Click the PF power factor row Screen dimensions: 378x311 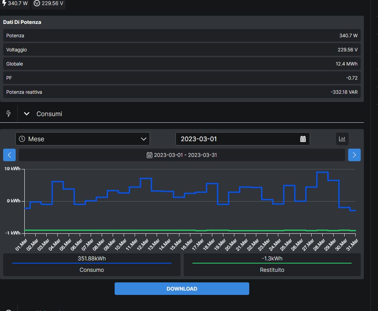click(182, 78)
